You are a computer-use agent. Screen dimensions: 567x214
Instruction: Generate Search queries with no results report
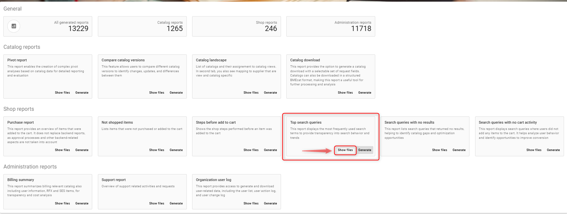click(x=459, y=150)
